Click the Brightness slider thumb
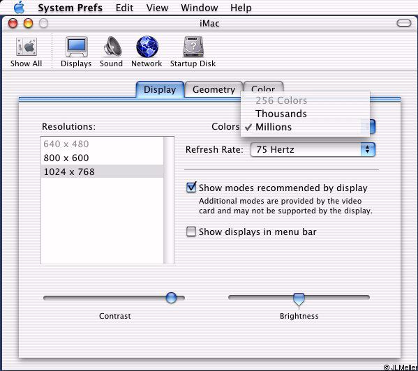Image resolution: width=418 pixels, height=371 pixels. tap(299, 299)
